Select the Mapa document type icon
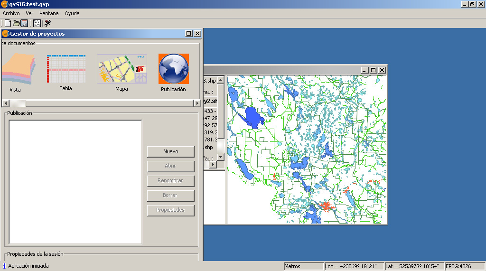Viewport: 486px width, 271px height. click(x=121, y=69)
